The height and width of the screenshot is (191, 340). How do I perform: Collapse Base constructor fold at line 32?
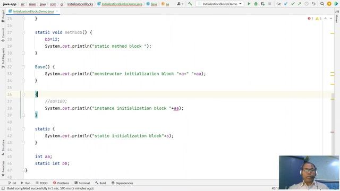(23, 67)
